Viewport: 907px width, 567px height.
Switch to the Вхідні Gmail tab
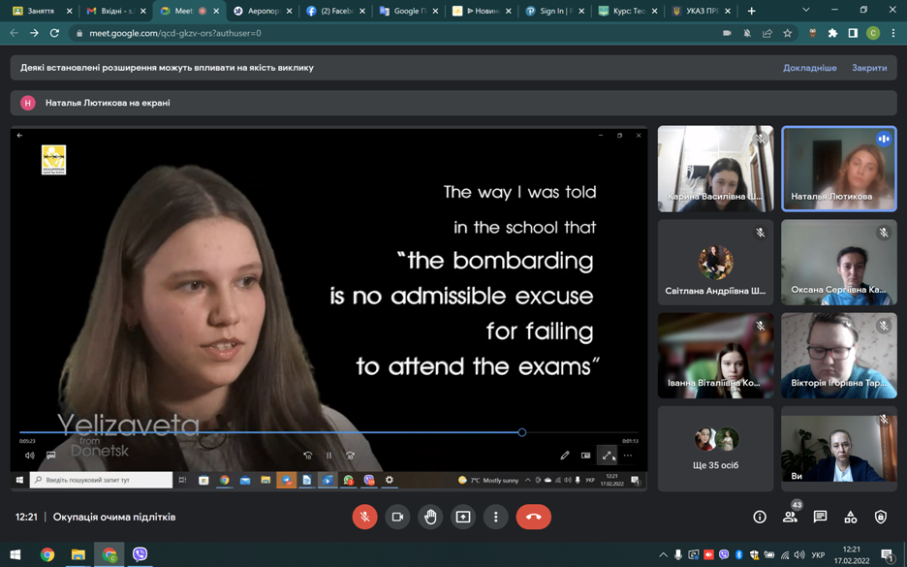point(109,11)
